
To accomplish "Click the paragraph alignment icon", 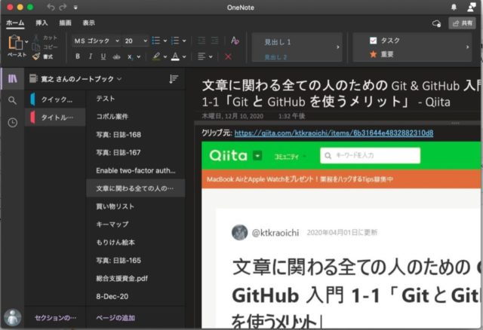I will 202,57.
